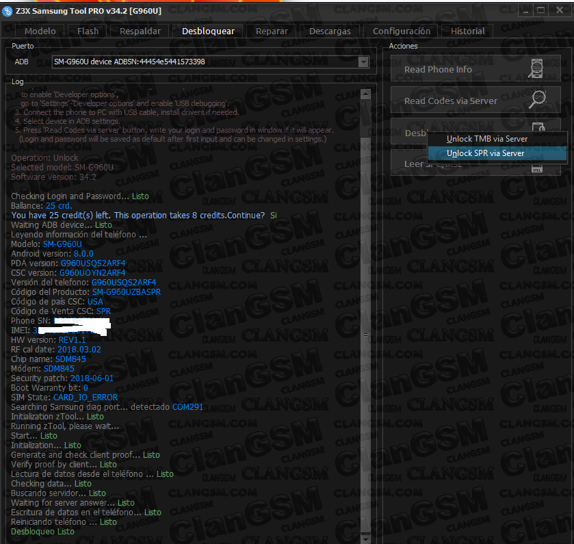Click the 'Boot Warranty bit: 0' log line
This screenshot has height=544, width=574.
(x=49, y=388)
